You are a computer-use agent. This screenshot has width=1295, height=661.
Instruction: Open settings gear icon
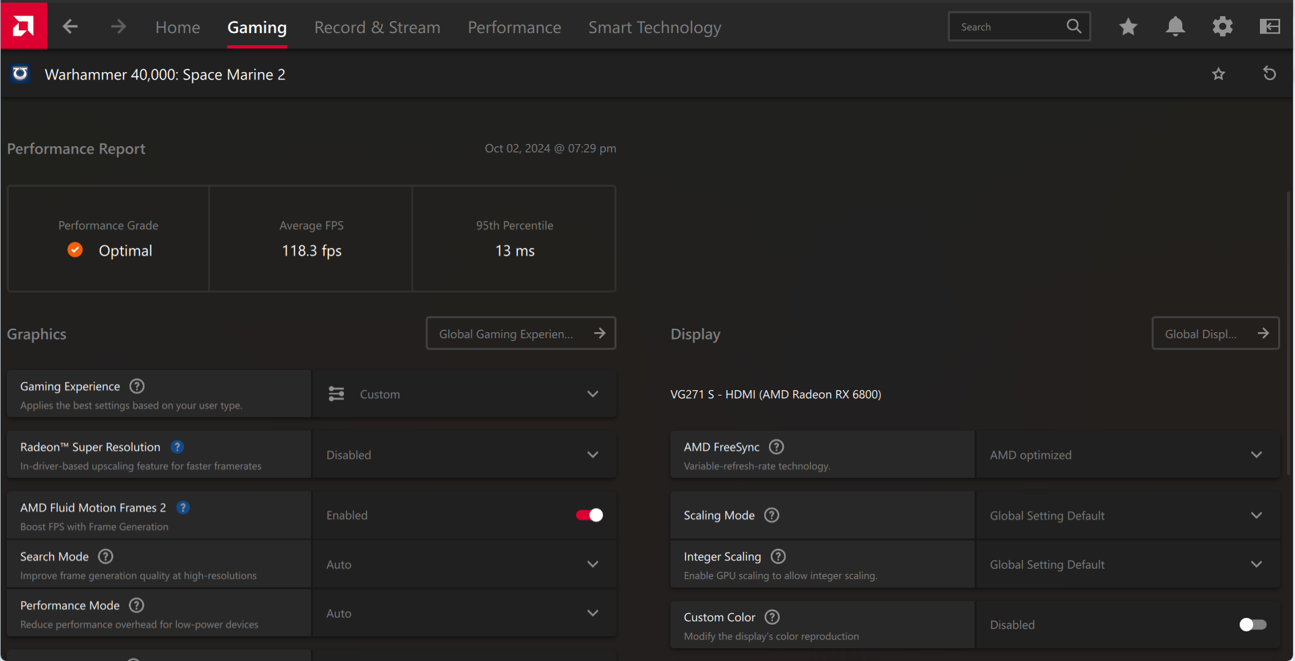coord(1222,27)
